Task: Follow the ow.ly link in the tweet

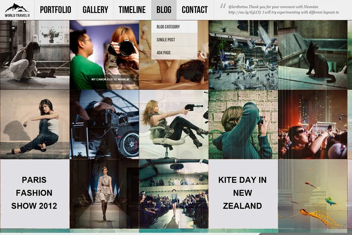Action: tap(244, 12)
